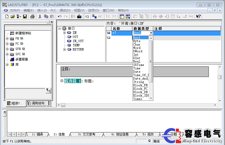The height and width of the screenshot is (145, 225).
Task: Select the OUT interface item
Action: tap(75, 37)
